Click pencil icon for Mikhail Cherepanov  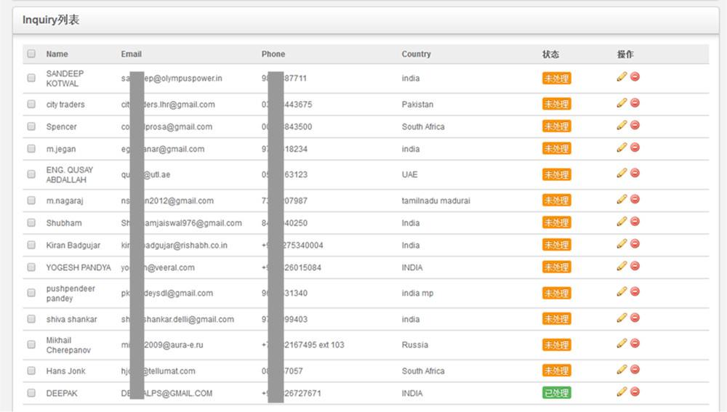[x=622, y=343]
